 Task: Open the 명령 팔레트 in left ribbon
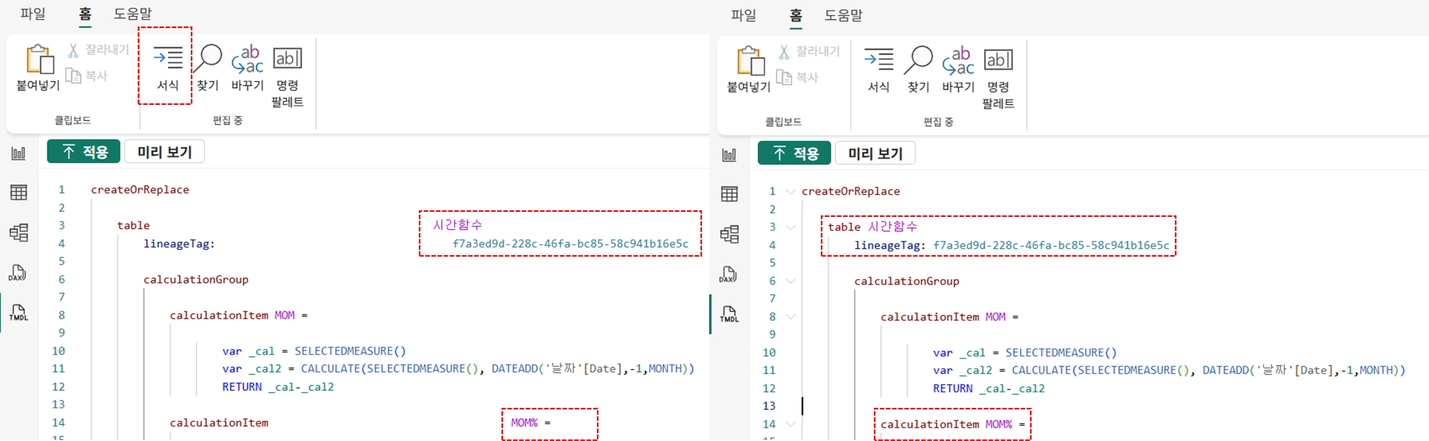pyautogui.click(x=287, y=59)
